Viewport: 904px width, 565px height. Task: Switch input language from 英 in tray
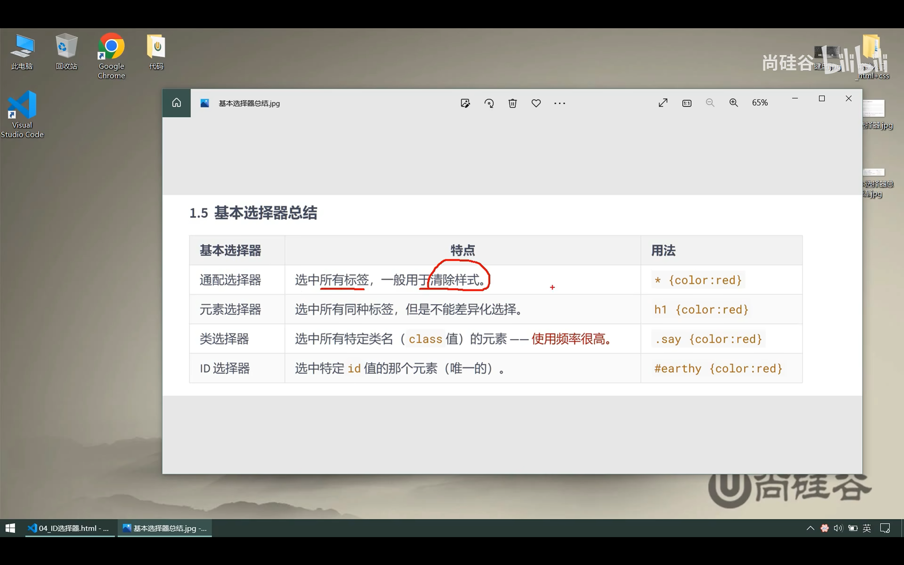(866, 528)
